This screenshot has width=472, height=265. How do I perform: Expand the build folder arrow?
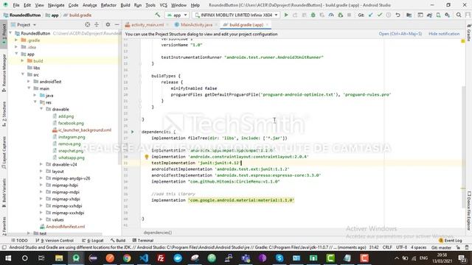point(23,60)
